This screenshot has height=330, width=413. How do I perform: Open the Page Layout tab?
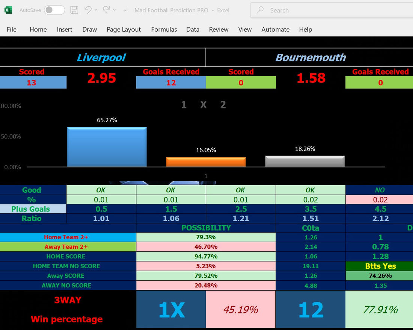(x=124, y=29)
